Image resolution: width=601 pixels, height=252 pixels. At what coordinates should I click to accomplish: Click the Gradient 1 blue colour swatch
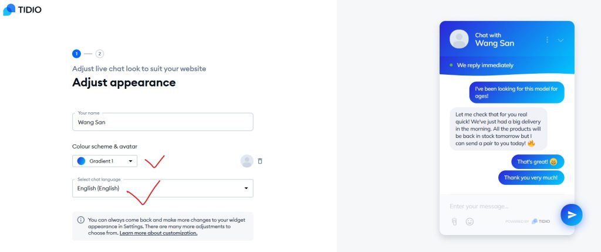click(82, 161)
